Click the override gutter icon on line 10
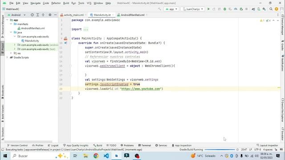Screen dimensions: 285x160 click(x=65, y=43)
